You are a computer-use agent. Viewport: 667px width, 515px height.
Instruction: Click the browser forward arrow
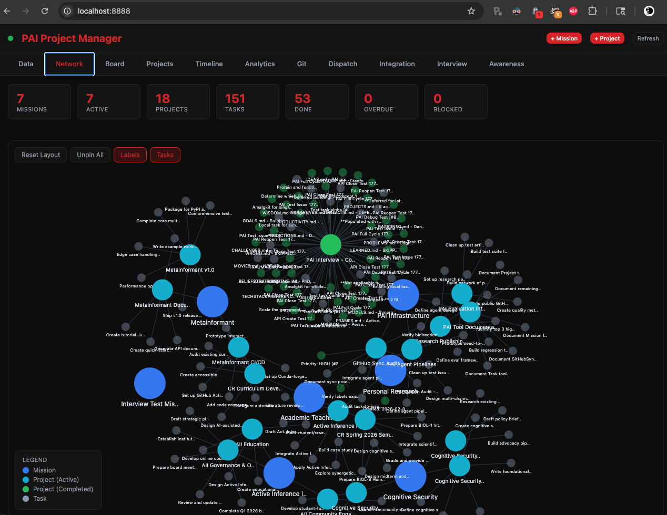coord(26,11)
